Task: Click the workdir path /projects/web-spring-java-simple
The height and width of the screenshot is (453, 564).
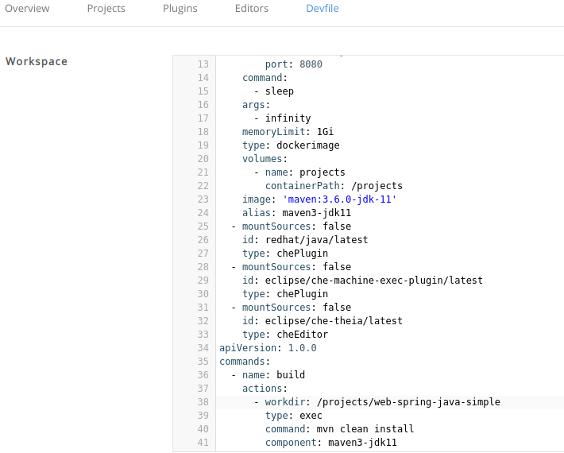Action: [408, 401]
